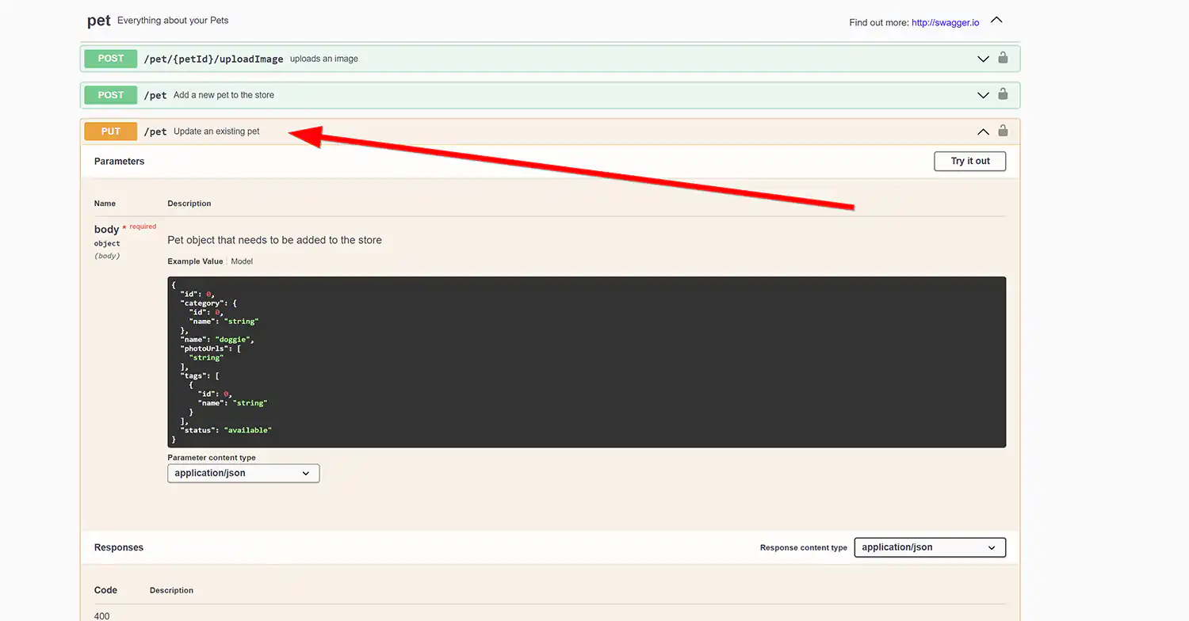Click the pet section heading
Image resolution: width=1189 pixels, height=621 pixels.
(x=98, y=21)
